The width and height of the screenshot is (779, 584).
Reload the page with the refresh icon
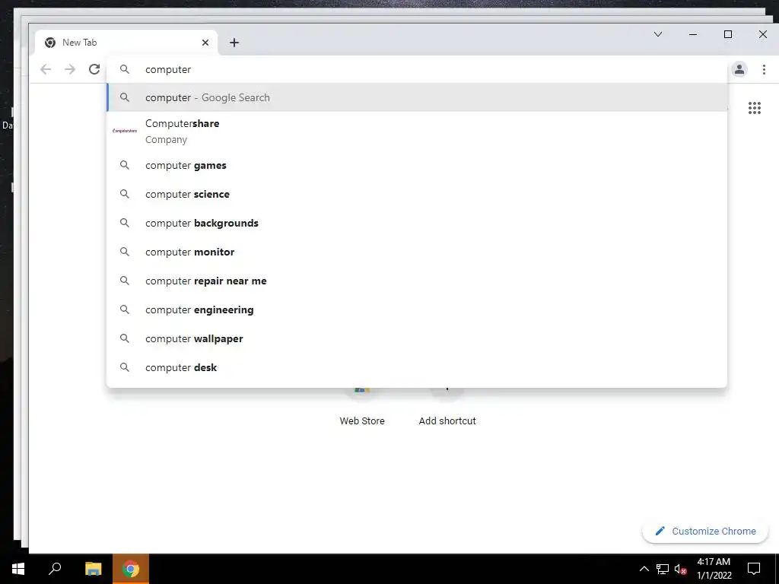click(x=94, y=69)
